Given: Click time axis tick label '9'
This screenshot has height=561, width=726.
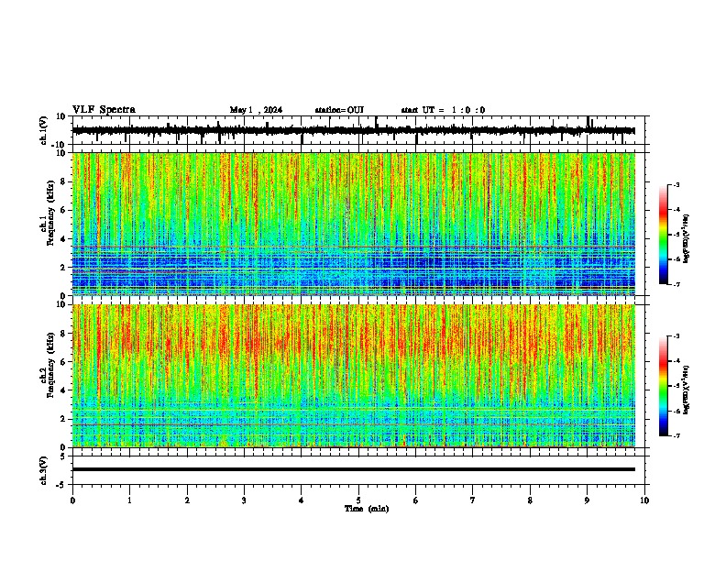Looking at the screenshot, I should 587,500.
